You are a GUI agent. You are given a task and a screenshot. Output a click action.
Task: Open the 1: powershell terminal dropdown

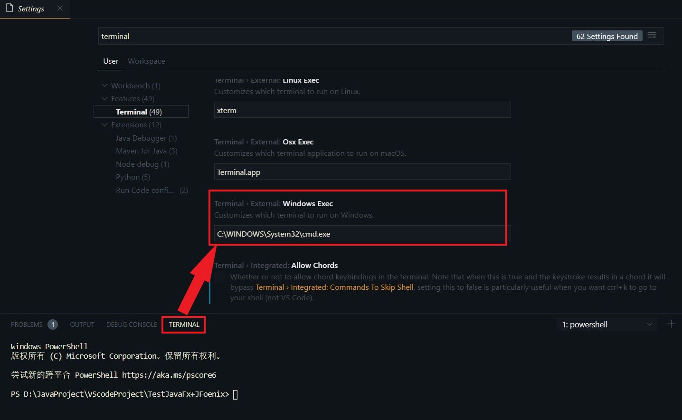pyautogui.click(x=607, y=325)
